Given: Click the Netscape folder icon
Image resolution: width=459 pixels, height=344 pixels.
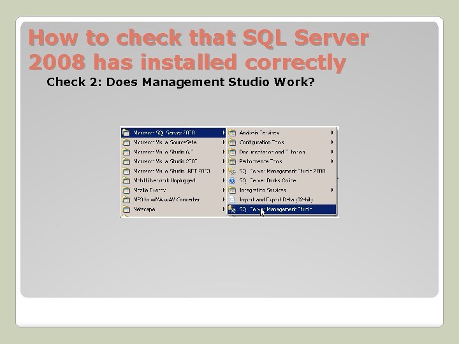Looking at the screenshot, I should pyautogui.click(x=126, y=210).
